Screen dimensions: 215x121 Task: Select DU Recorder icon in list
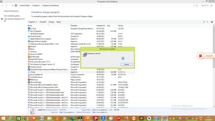tap(29, 57)
